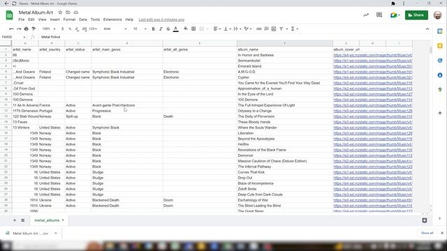The image size is (447, 251).
Task: Open the Contacts side panel icon
Action: 440,75
